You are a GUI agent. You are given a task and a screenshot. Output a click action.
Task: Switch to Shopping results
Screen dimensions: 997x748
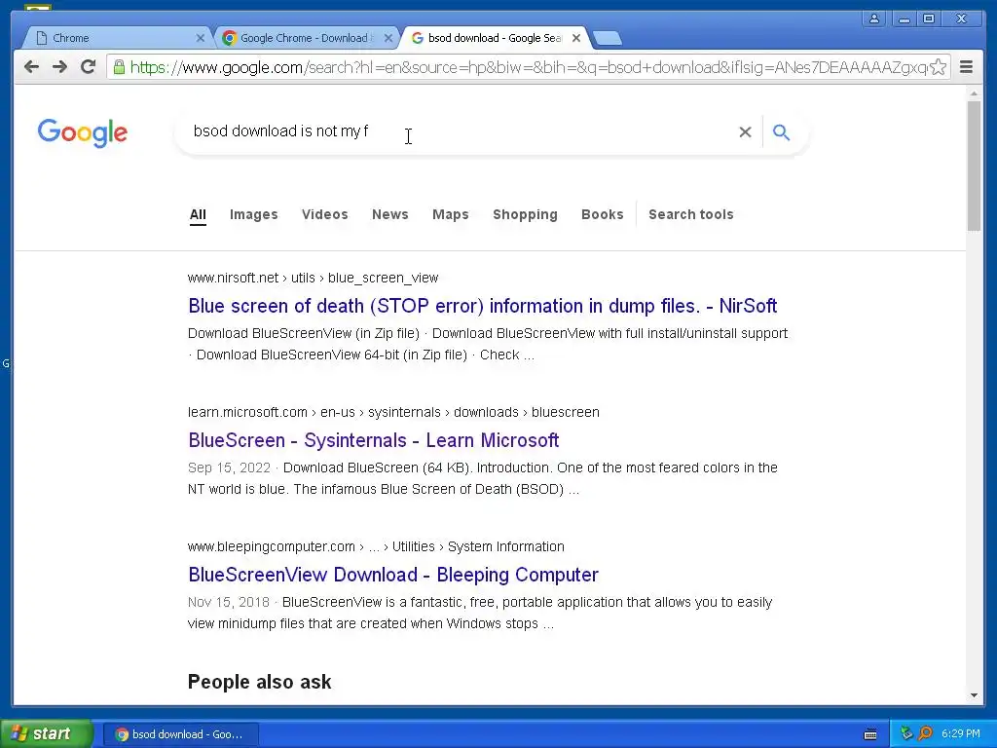(525, 214)
